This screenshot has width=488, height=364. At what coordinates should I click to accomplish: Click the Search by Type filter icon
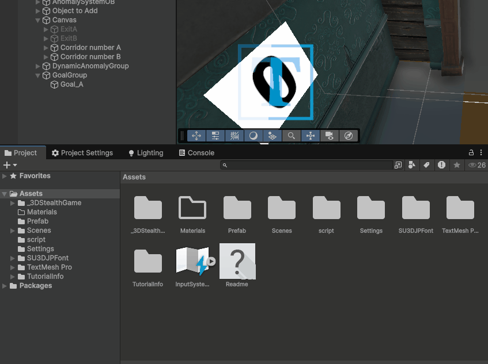[x=412, y=165]
